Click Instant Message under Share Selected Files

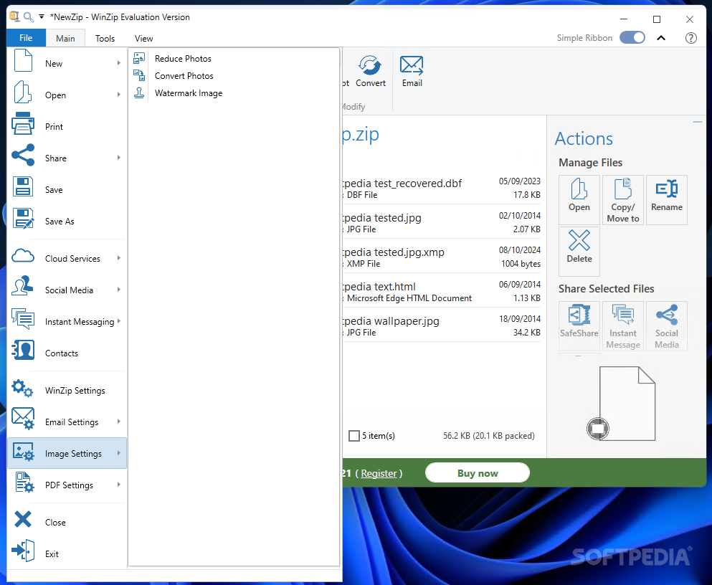[623, 325]
